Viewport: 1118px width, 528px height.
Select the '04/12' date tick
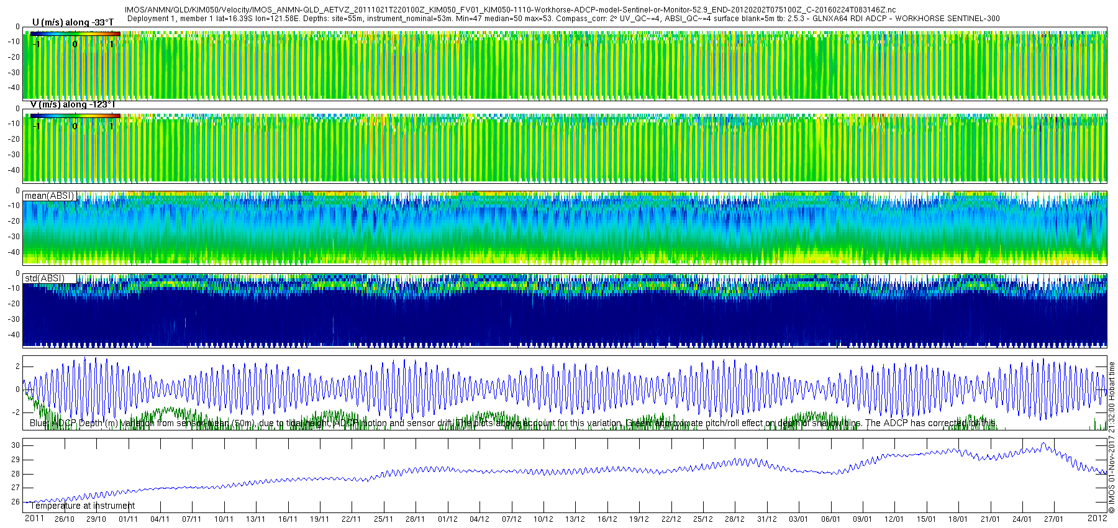coord(479,519)
